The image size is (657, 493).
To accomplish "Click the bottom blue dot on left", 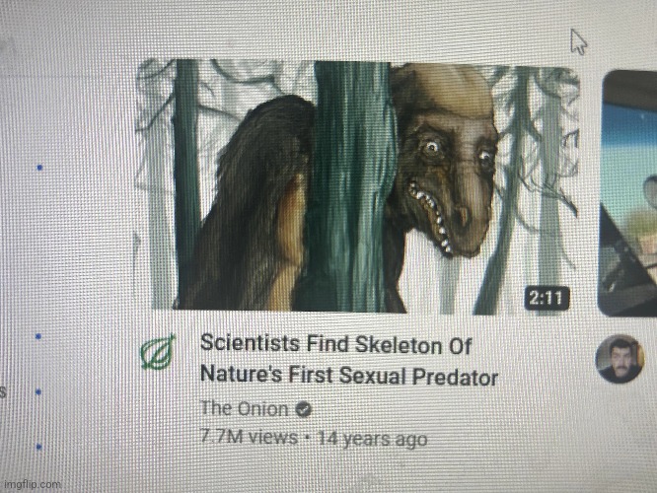I will (39, 447).
